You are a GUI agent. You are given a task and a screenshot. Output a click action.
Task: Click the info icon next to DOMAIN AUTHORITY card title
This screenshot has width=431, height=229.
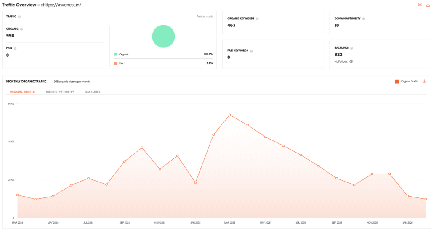pos(364,18)
